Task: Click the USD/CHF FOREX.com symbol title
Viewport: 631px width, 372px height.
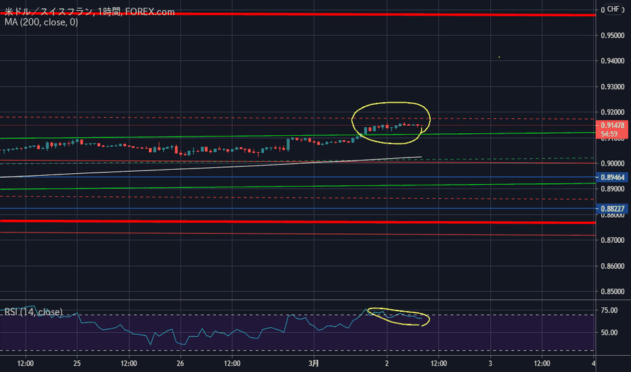Action: coord(89,11)
